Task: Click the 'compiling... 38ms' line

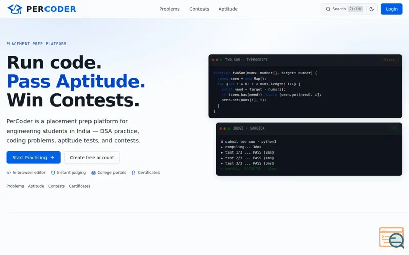Action: pyautogui.click(x=241, y=147)
